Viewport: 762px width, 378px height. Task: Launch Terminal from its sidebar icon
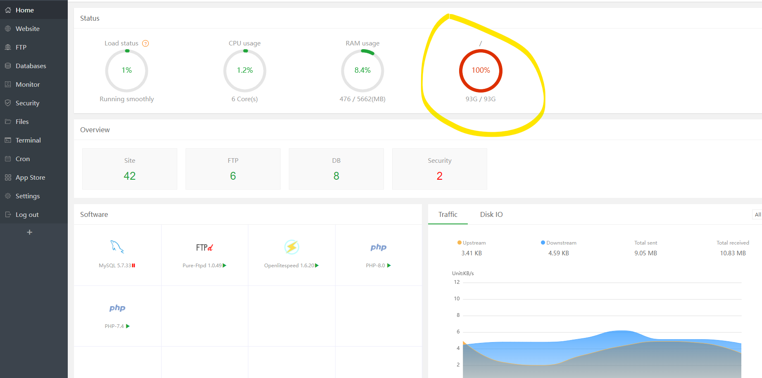tap(8, 140)
